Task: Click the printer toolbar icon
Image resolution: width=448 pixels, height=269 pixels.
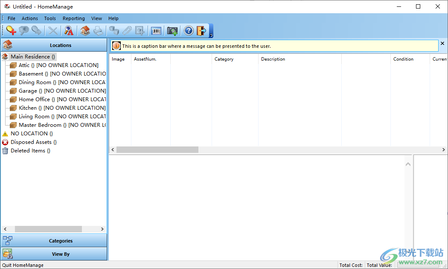Action: click(98, 31)
